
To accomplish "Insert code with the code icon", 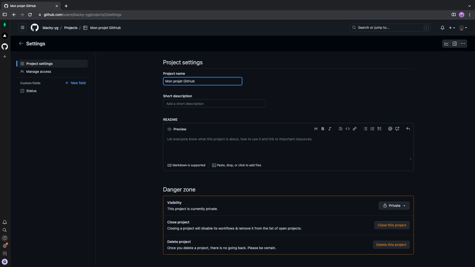I will [347, 129].
